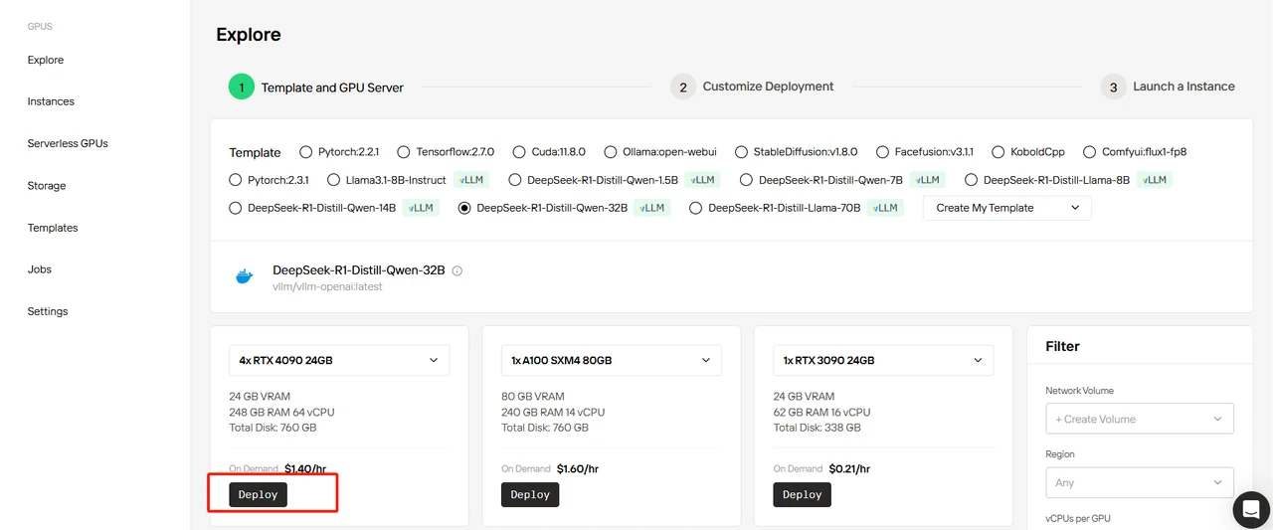Image resolution: width=1273 pixels, height=530 pixels.
Task: Go to Explore in the sidebar
Action: (x=46, y=60)
